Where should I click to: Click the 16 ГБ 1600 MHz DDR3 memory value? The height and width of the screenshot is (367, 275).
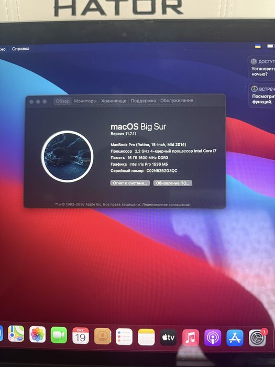(148, 158)
